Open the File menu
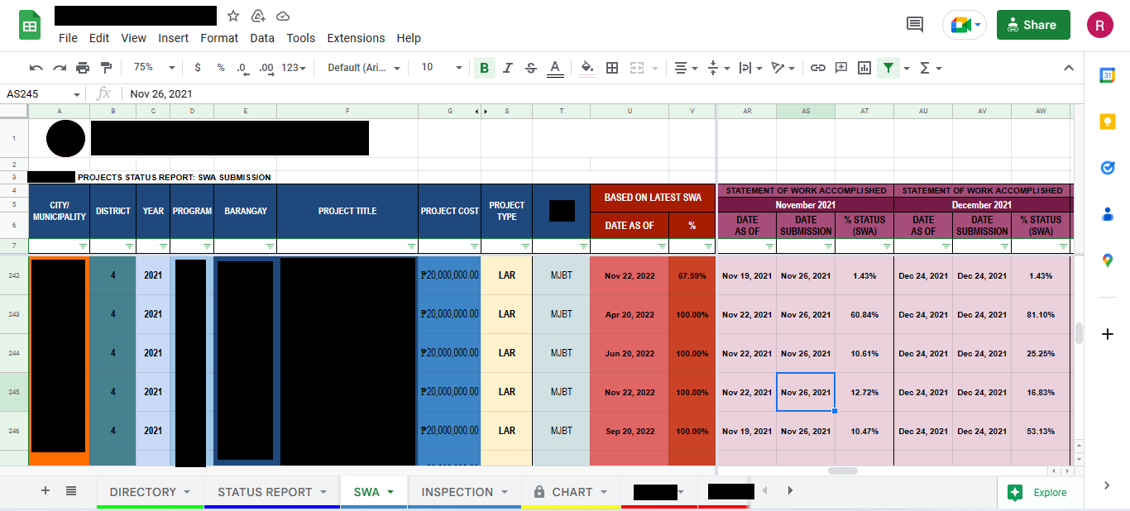The height and width of the screenshot is (511, 1130). pyautogui.click(x=68, y=38)
